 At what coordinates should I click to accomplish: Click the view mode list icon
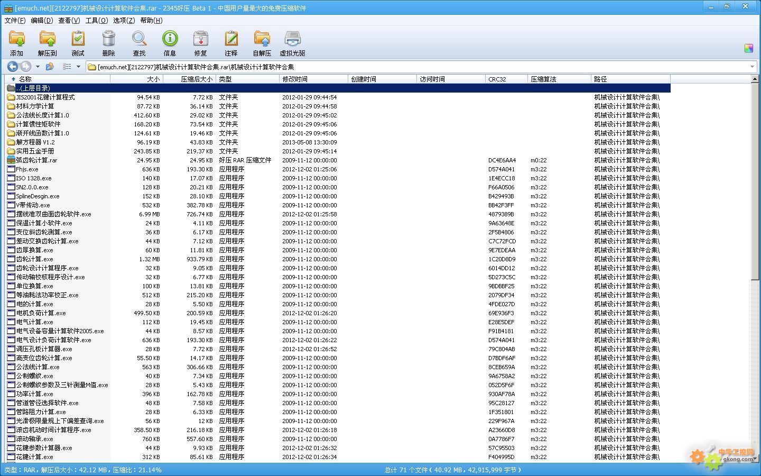[67, 67]
